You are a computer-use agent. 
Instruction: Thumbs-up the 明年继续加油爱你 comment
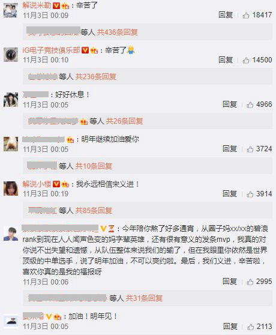(250, 149)
